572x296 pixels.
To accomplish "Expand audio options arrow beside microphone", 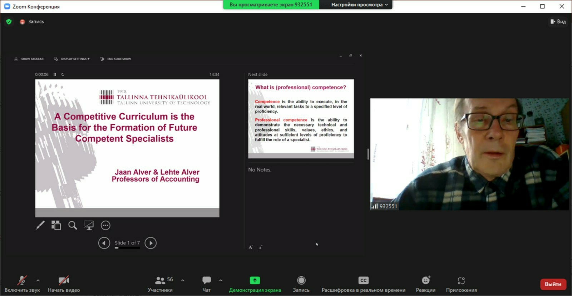I will pyautogui.click(x=38, y=281).
